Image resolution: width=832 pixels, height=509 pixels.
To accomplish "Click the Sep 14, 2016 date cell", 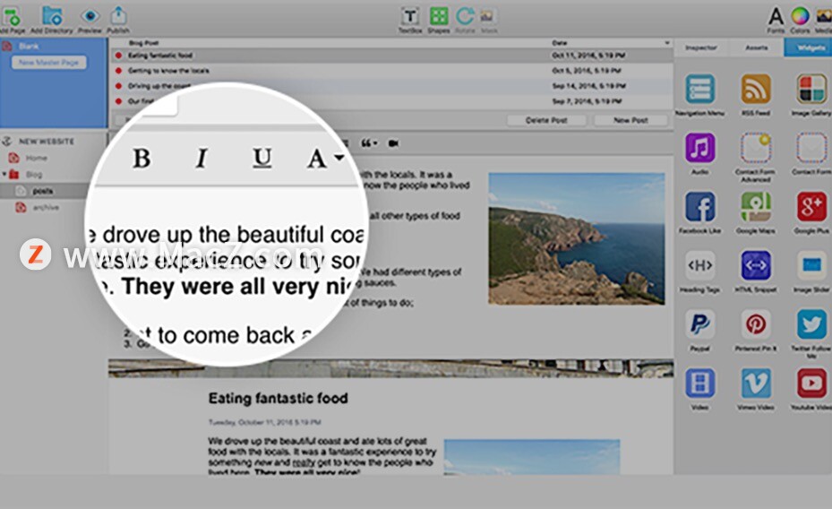I will pyautogui.click(x=588, y=86).
